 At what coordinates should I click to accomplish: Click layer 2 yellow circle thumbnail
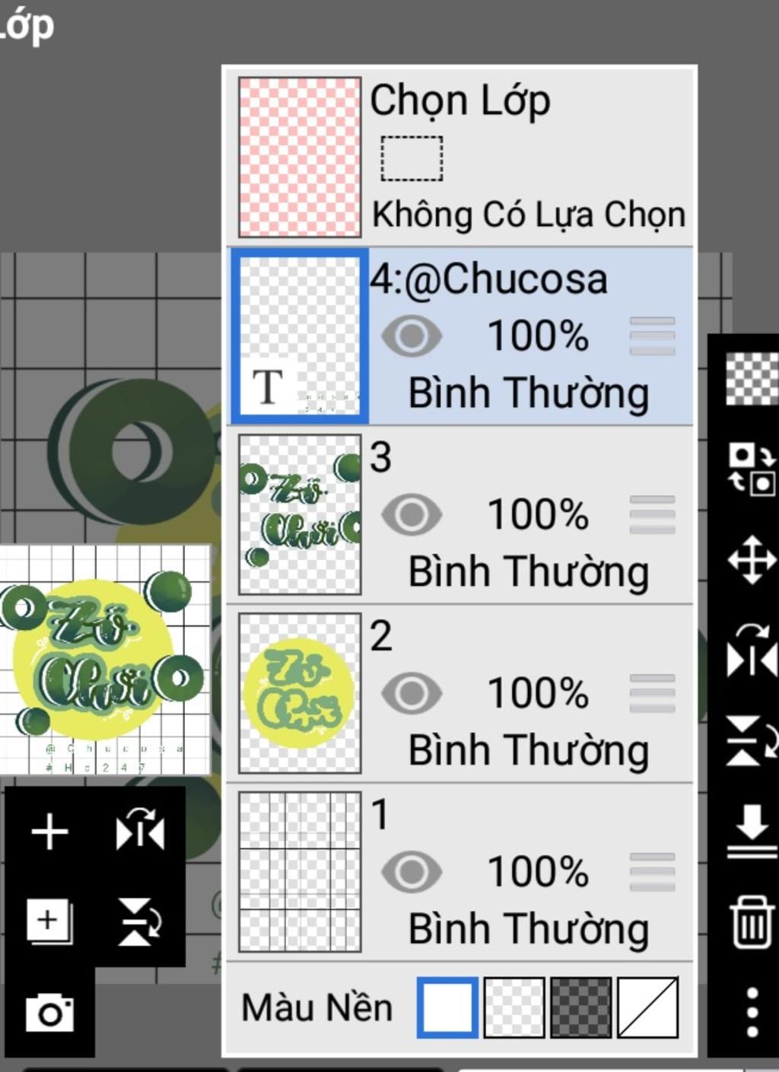(x=300, y=693)
